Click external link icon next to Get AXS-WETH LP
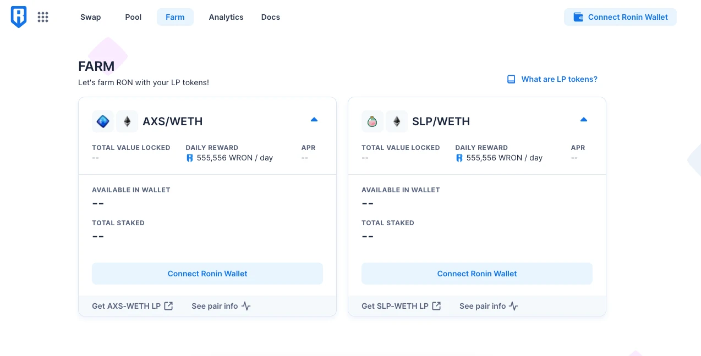Image resolution: width=701 pixels, height=356 pixels. click(x=168, y=306)
